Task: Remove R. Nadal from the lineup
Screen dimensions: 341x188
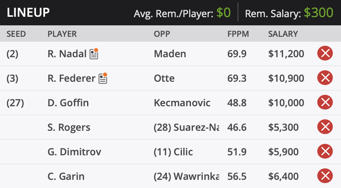Action: [x=325, y=53]
